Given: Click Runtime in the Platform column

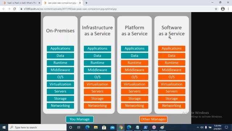Looking at the screenshot, I should [x=134, y=63].
